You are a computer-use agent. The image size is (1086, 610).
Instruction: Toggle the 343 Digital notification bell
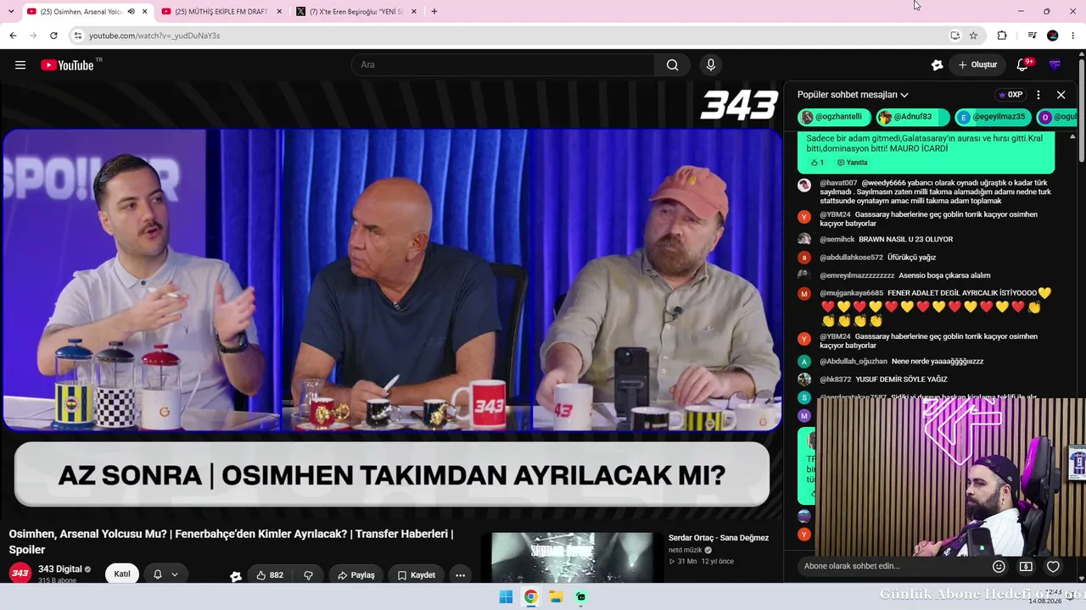pyautogui.click(x=158, y=574)
